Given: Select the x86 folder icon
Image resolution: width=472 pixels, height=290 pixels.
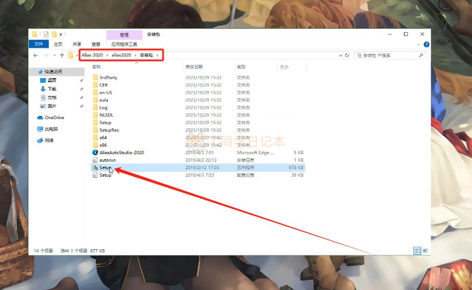Looking at the screenshot, I should click(95, 145).
